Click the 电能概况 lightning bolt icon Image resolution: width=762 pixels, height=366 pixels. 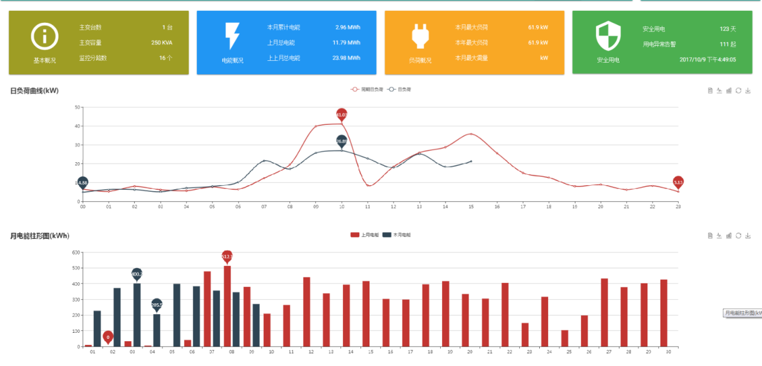click(232, 37)
